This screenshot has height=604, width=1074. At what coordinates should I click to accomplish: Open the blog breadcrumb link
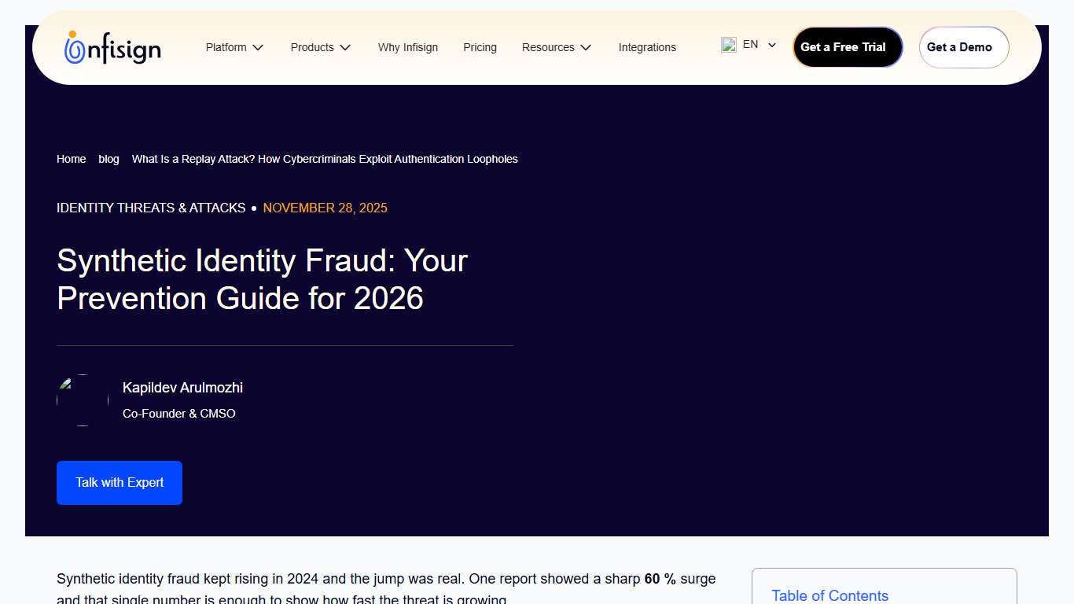[109, 159]
